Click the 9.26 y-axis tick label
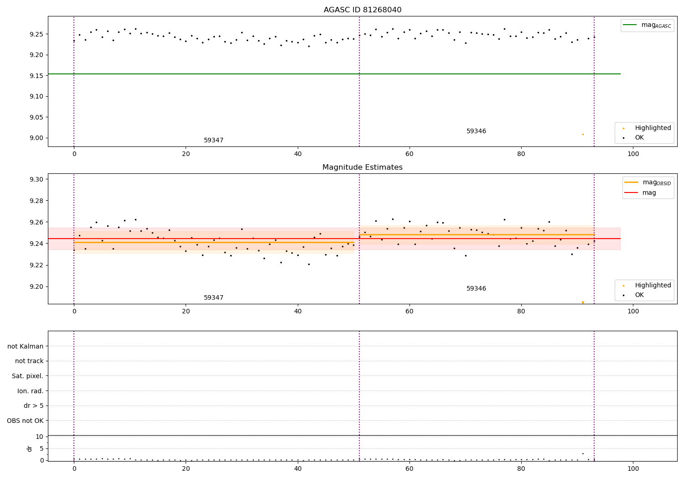Viewport: 684px width, 479px height. 36,222
